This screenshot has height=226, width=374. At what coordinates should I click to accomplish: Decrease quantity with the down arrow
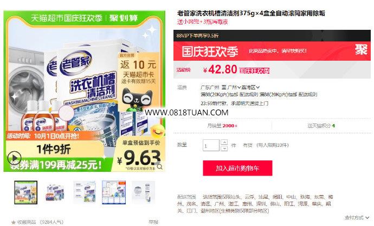coord(224,148)
